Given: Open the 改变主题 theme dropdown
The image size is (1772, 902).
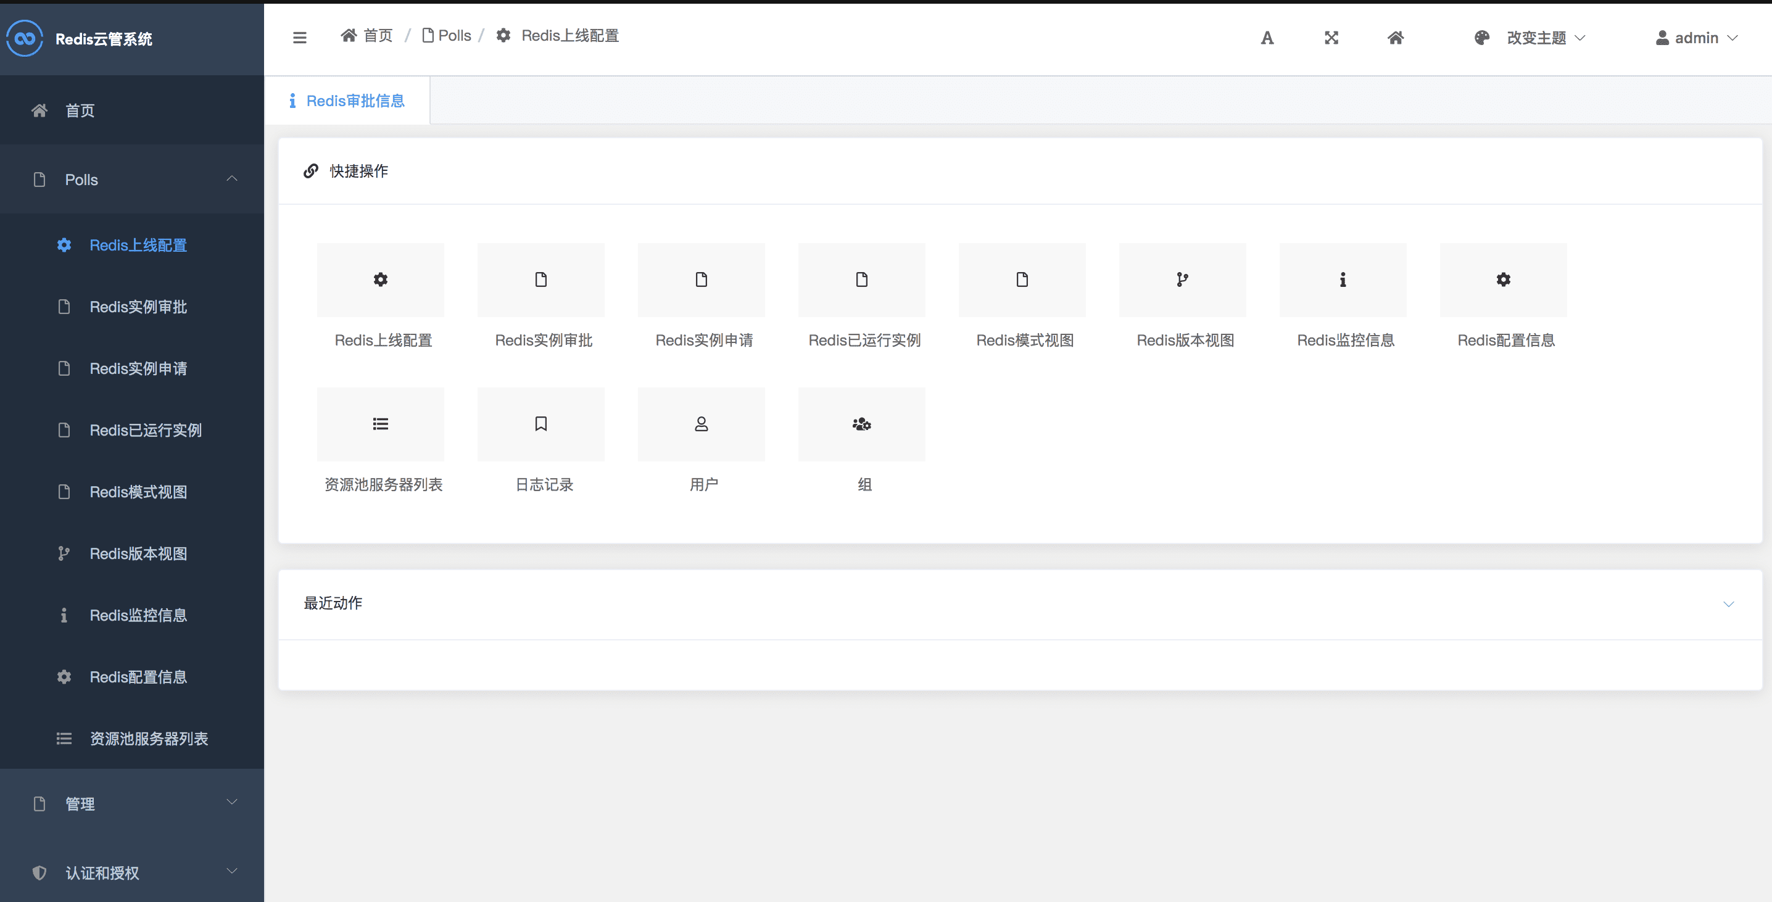Looking at the screenshot, I should pos(1536,38).
